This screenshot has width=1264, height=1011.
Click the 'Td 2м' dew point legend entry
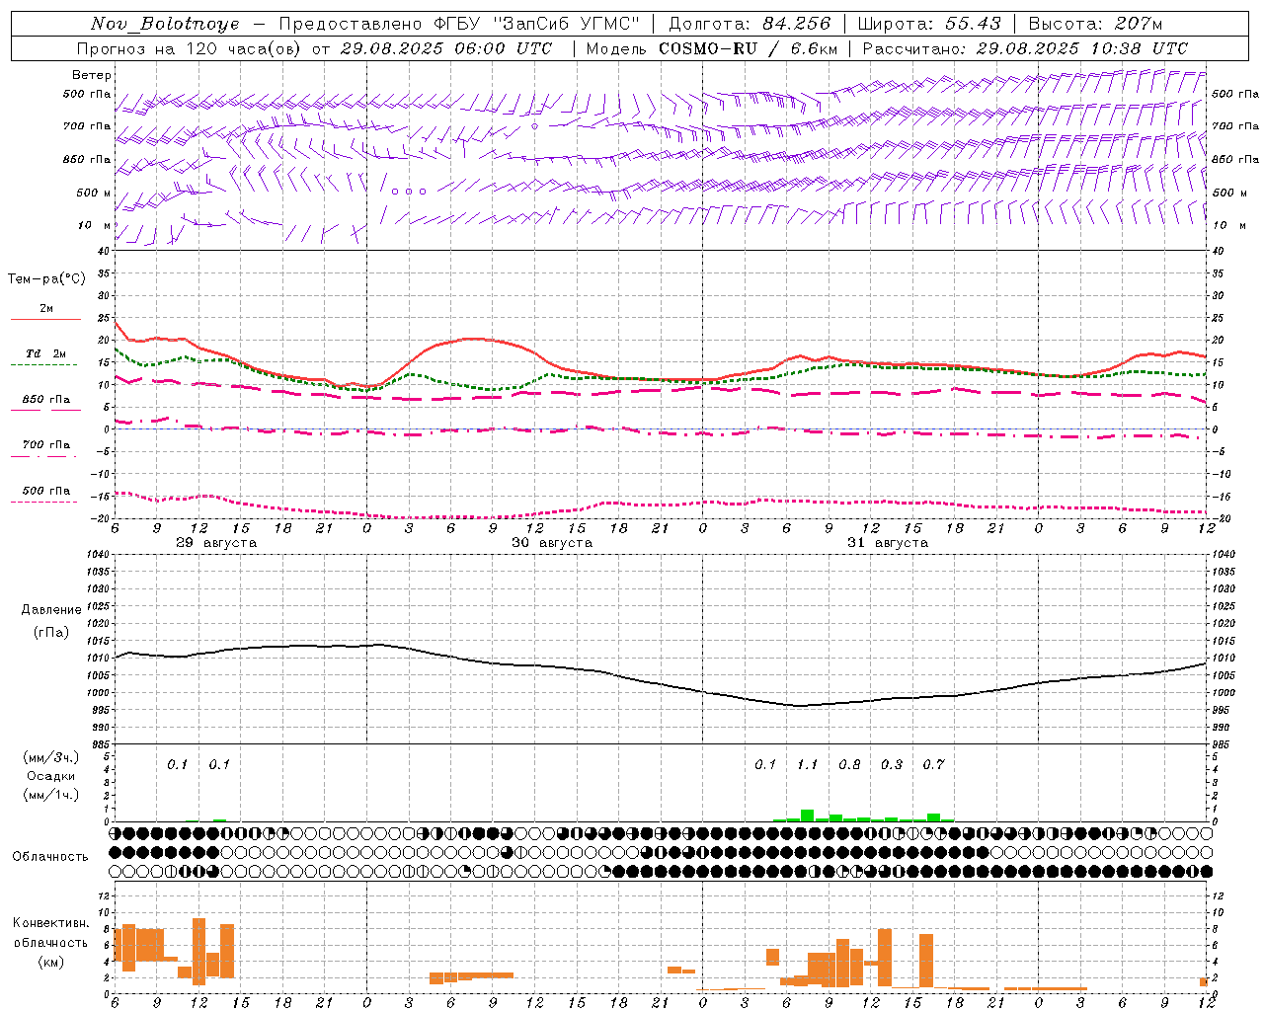[46, 353]
